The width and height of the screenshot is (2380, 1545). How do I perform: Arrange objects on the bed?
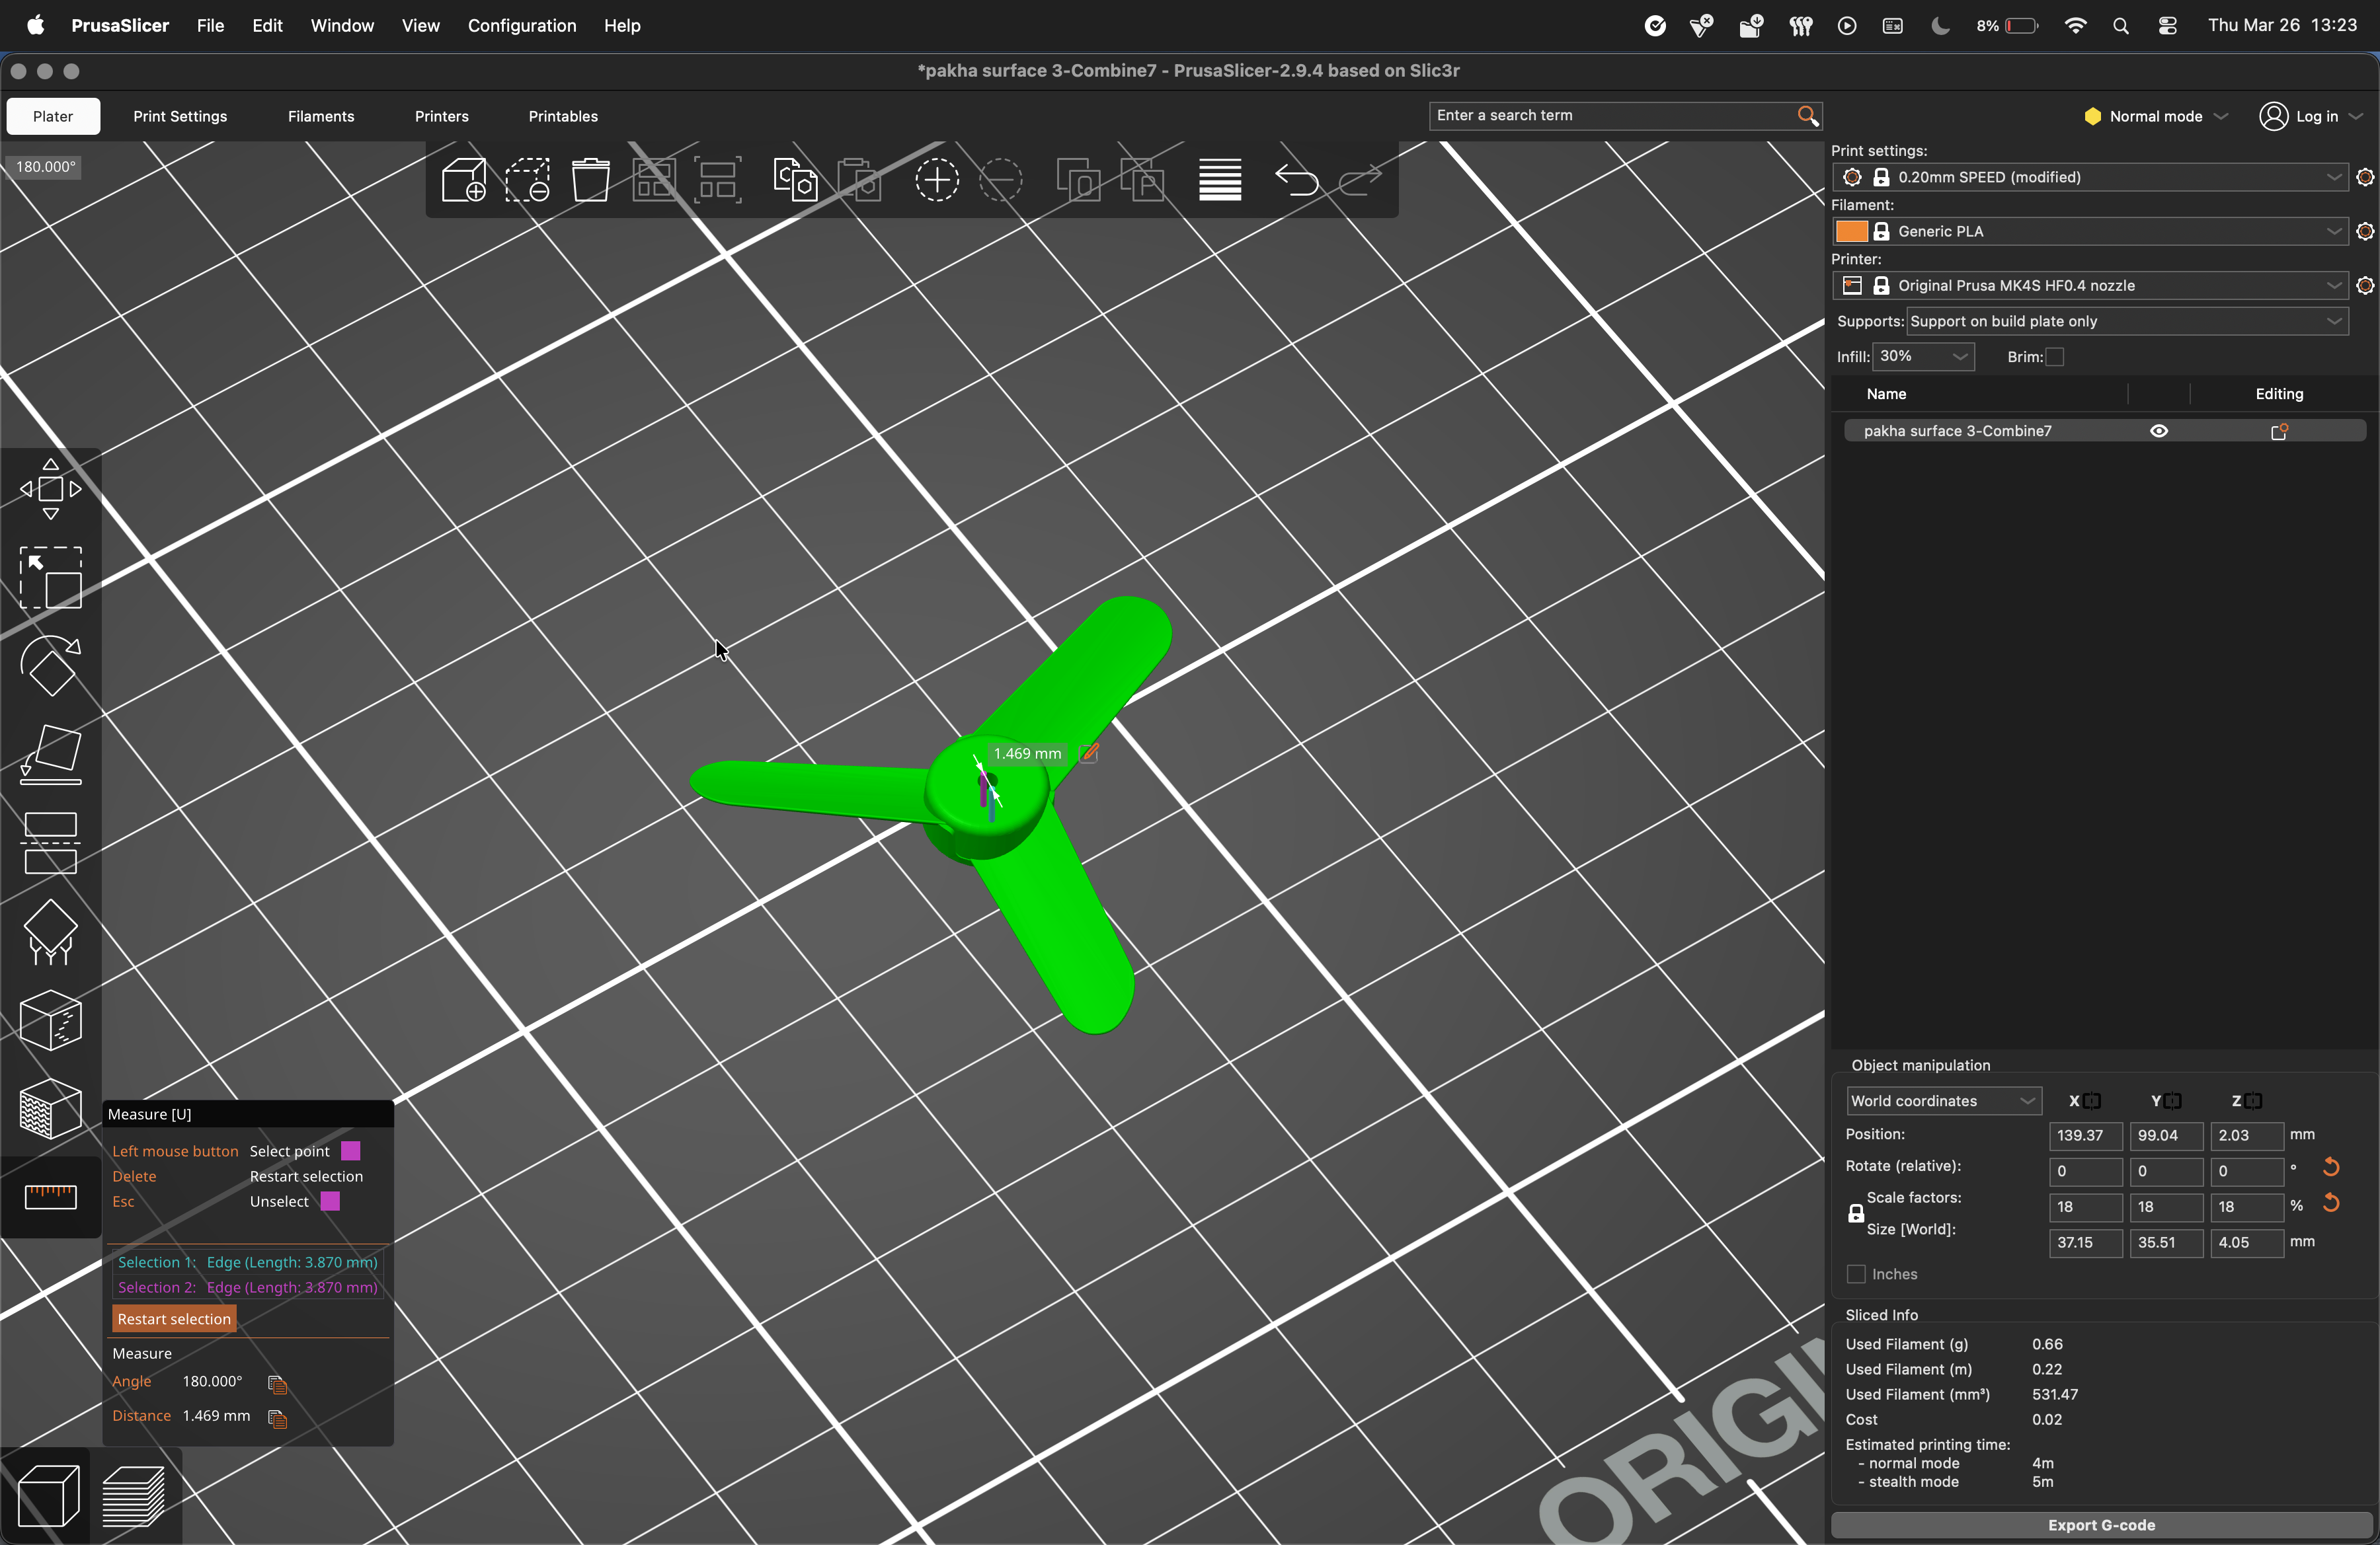pyautogui.click(x=654, y=180)
